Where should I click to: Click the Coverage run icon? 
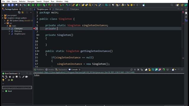44,5
